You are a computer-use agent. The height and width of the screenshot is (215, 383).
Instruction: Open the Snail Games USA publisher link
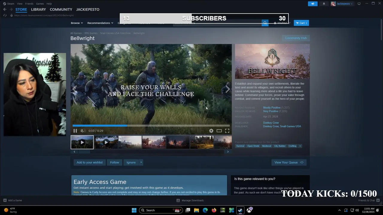point(291,126)
